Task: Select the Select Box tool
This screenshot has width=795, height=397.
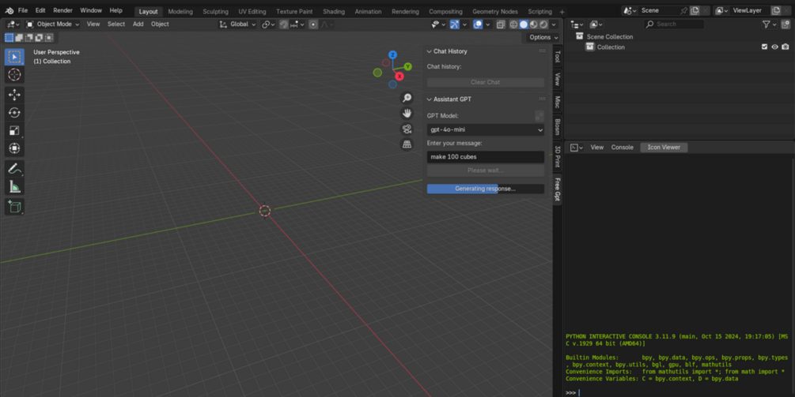Action: click(14, 57)
